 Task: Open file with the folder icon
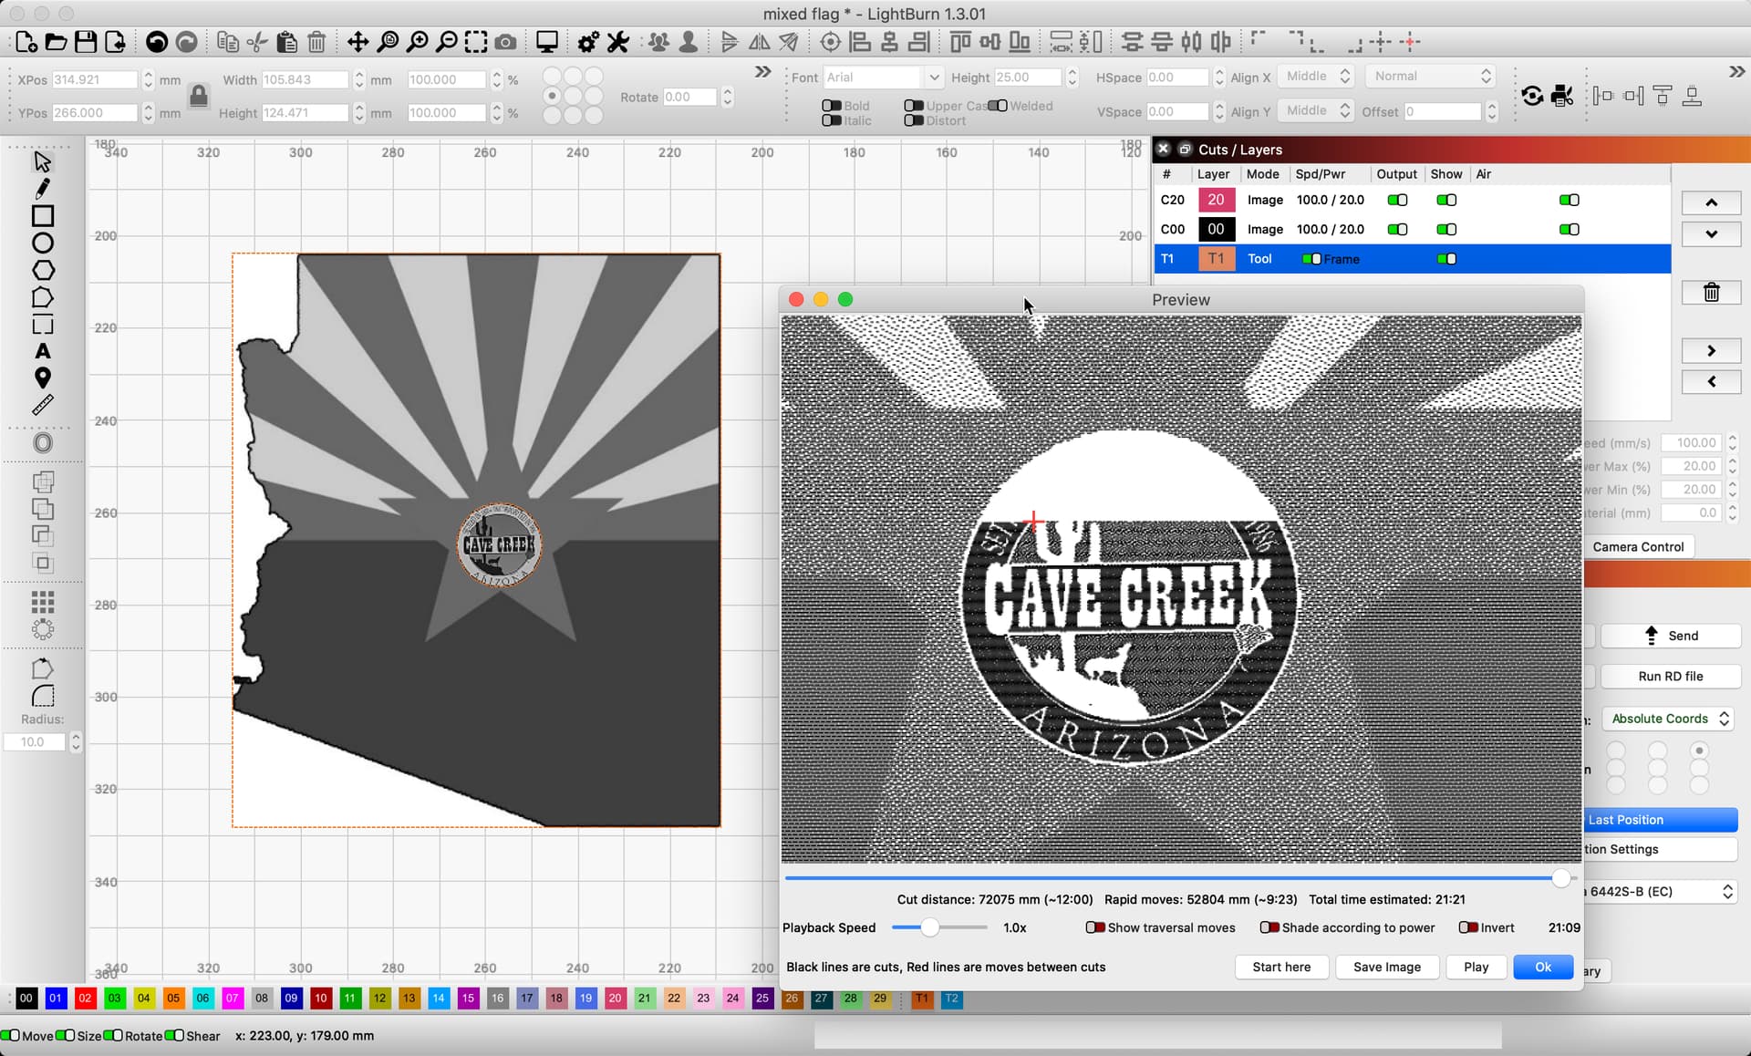tap(56, 42)
